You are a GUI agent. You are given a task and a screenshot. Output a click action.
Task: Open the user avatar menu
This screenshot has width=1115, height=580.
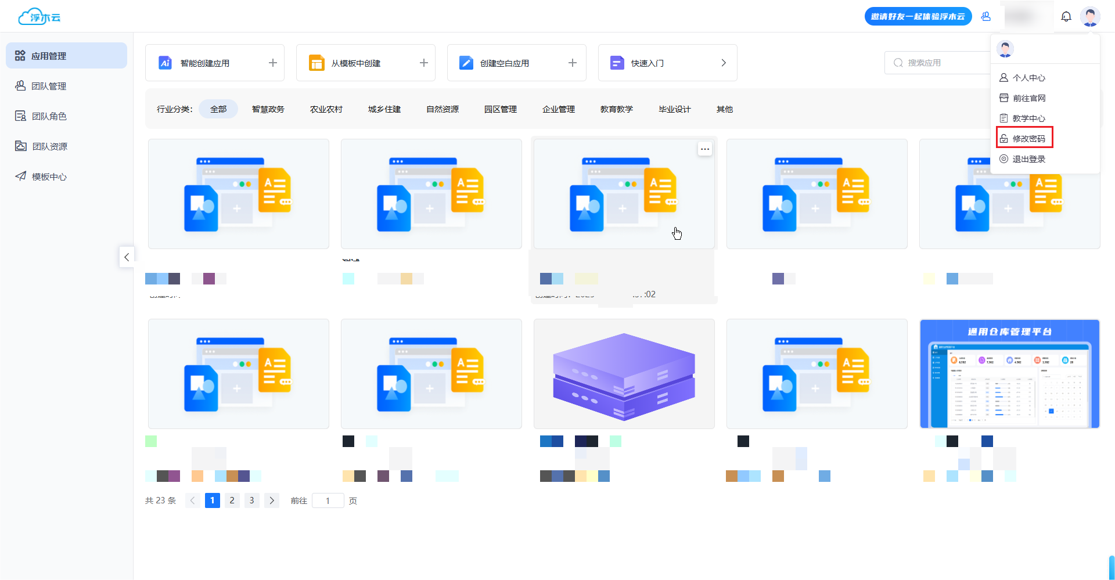1089,17
